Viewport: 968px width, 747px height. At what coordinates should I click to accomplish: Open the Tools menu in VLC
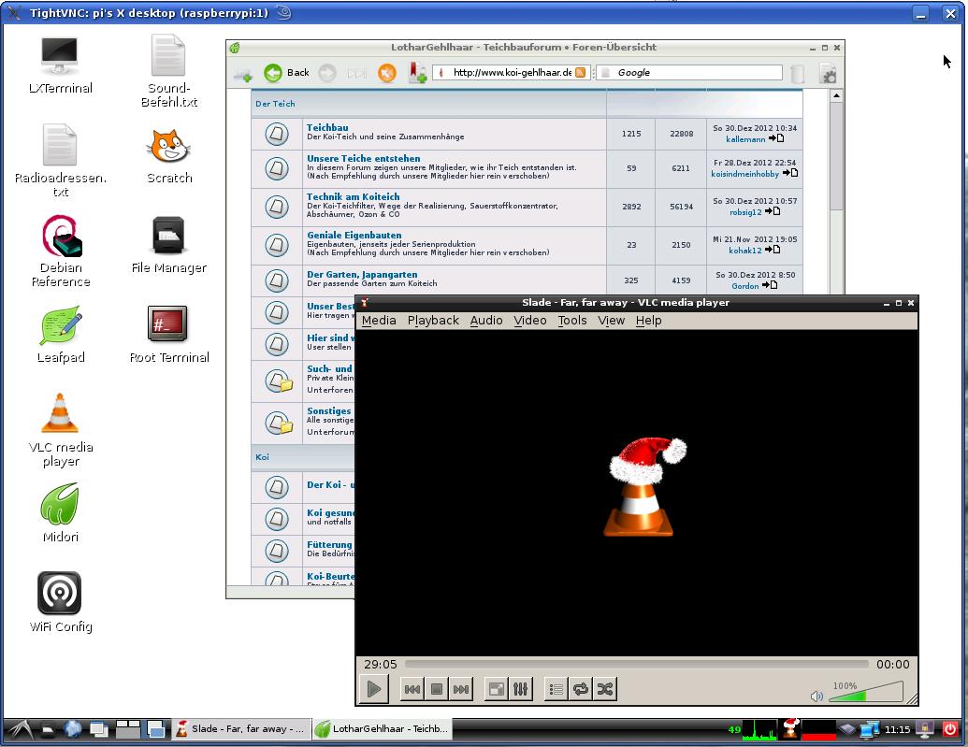click(571, 320)
